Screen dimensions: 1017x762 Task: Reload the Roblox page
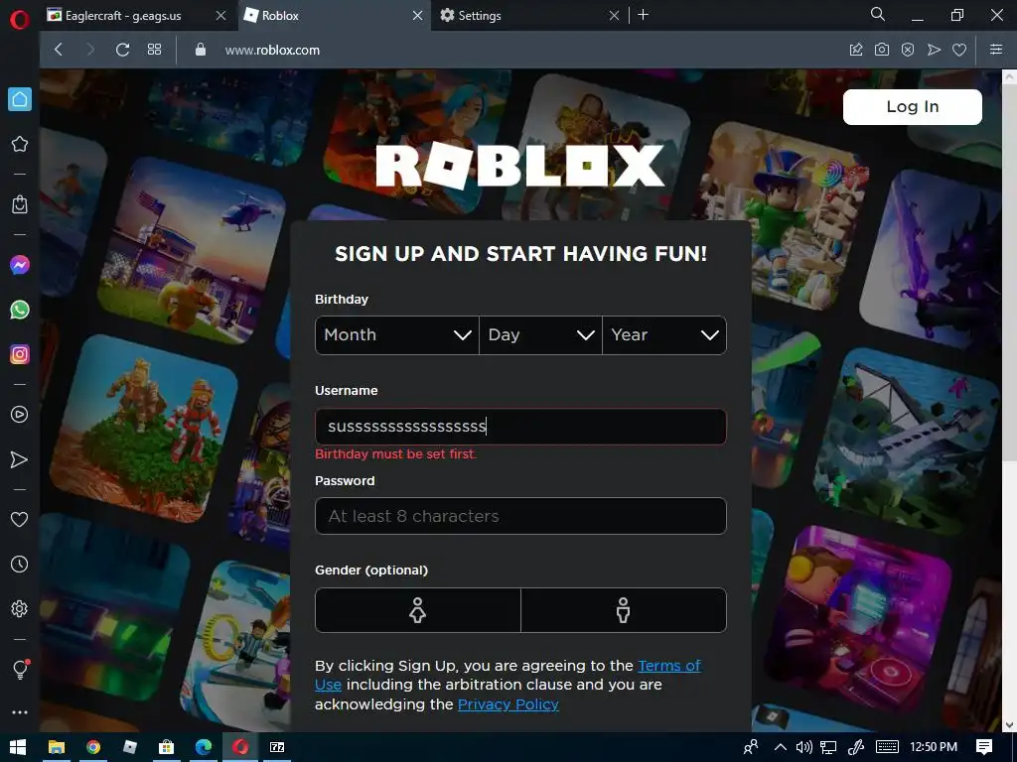pyautogui.click(x=122, y=50)
